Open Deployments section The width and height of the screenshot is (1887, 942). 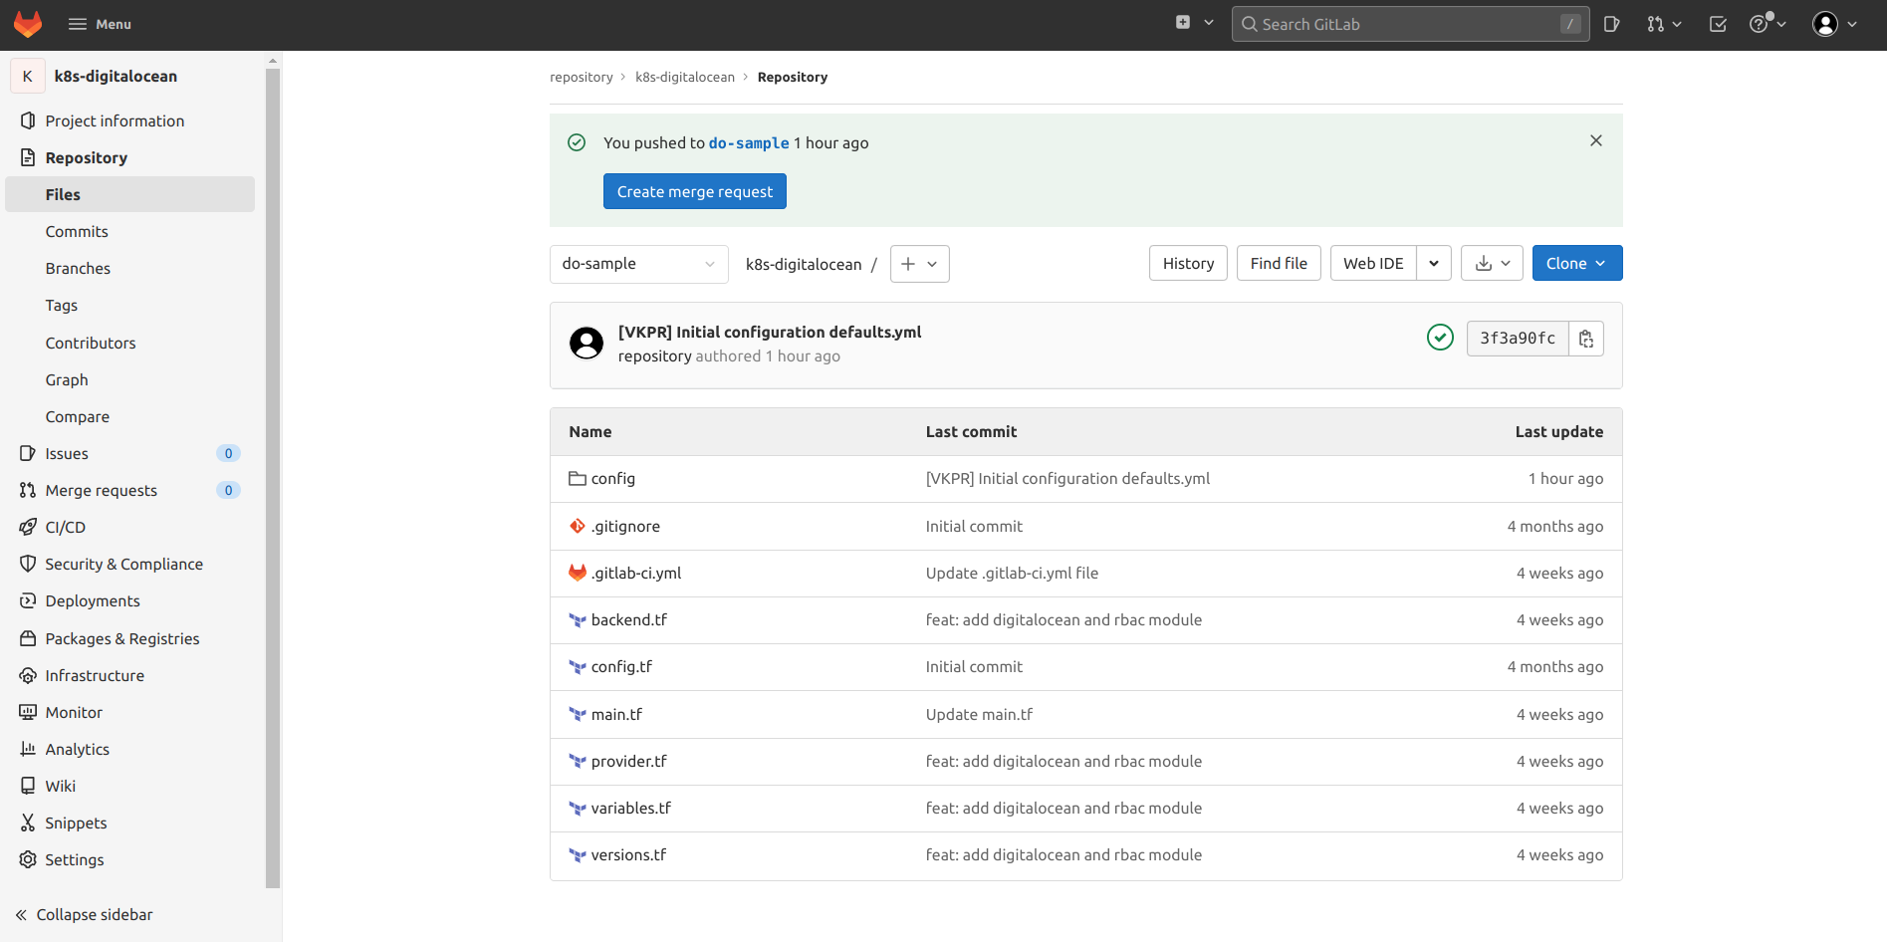(x=130, y=600)
